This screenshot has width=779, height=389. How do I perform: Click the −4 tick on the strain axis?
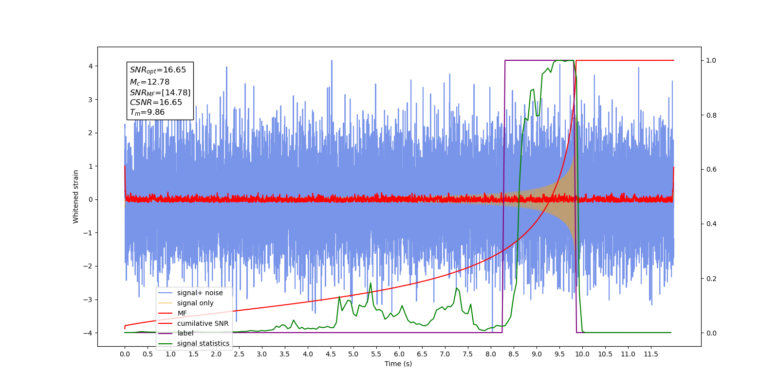87,333
